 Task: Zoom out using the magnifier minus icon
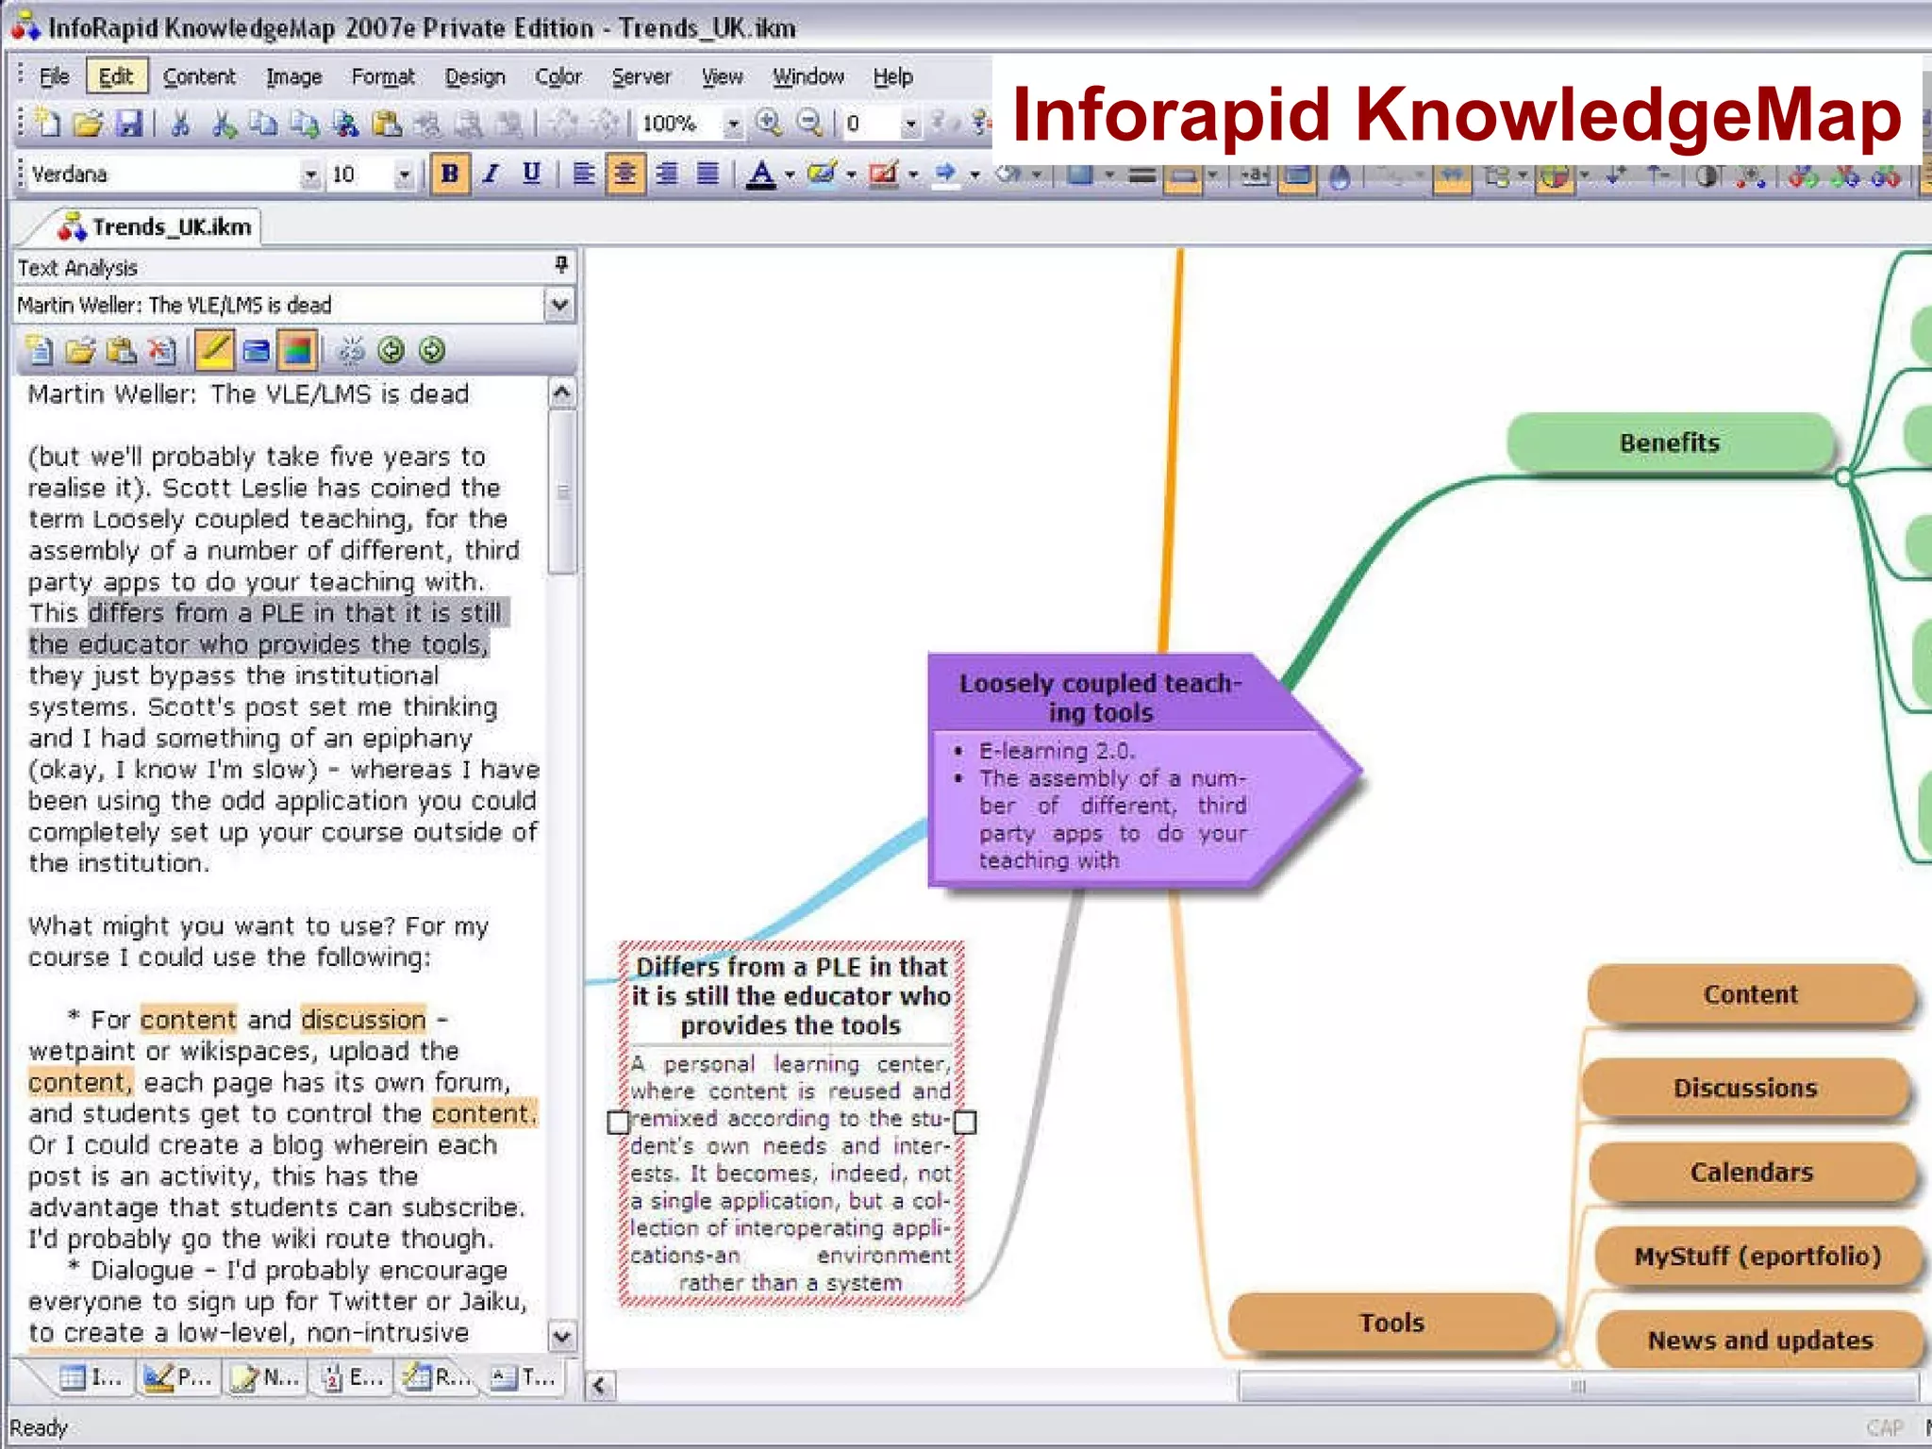click(x=809, y=123)
